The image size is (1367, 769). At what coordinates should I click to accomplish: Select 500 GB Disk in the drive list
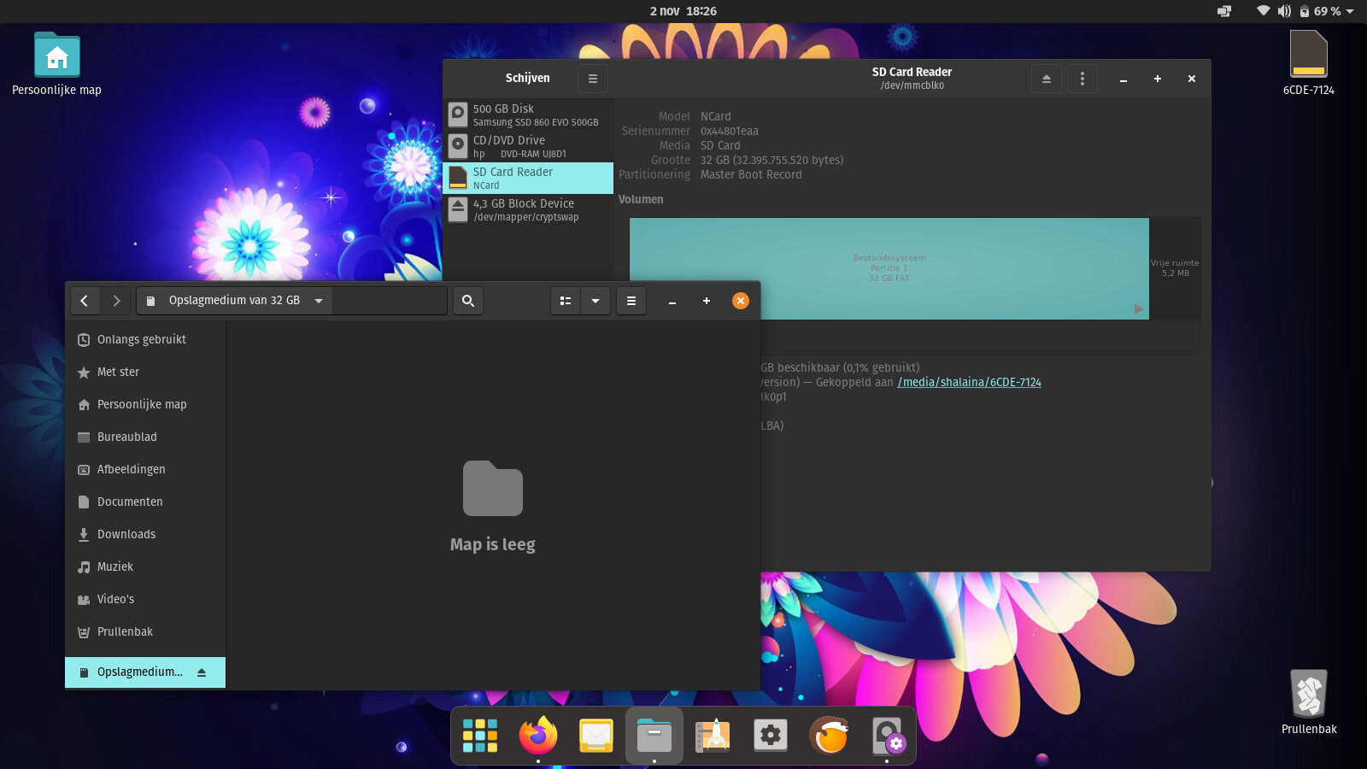(528, 115)
